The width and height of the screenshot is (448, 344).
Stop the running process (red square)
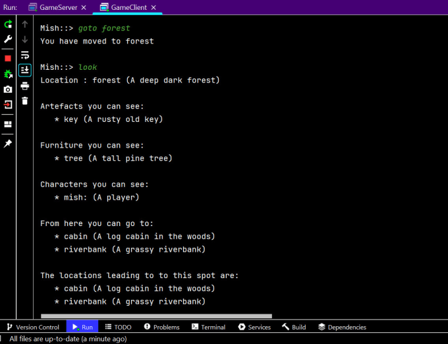(8, 58)
